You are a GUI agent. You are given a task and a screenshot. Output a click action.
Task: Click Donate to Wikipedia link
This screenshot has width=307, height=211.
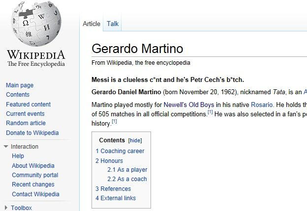[32, 133]
